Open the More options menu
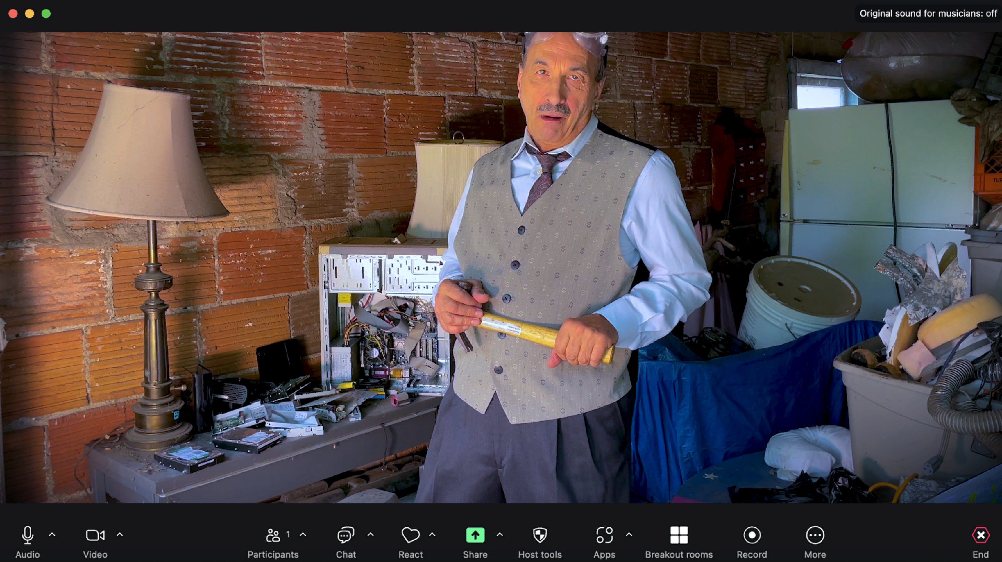This screenshot has height=562, width=1002. (815, 536)
